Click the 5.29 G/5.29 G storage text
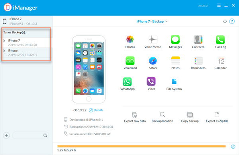 pos(67,150)
